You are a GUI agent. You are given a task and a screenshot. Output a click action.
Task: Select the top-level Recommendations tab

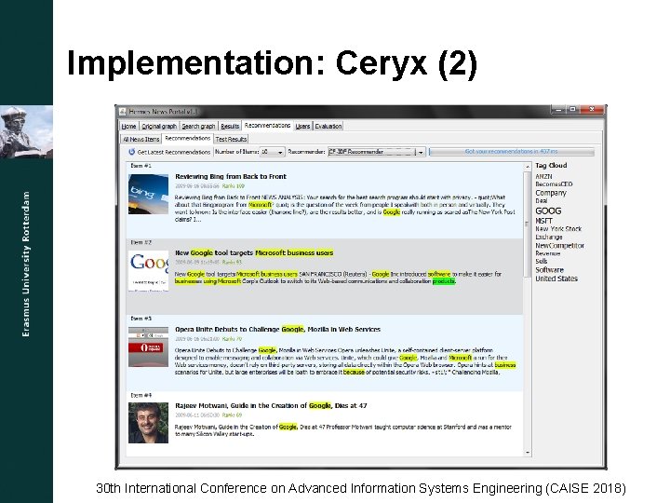coord(267,126)
